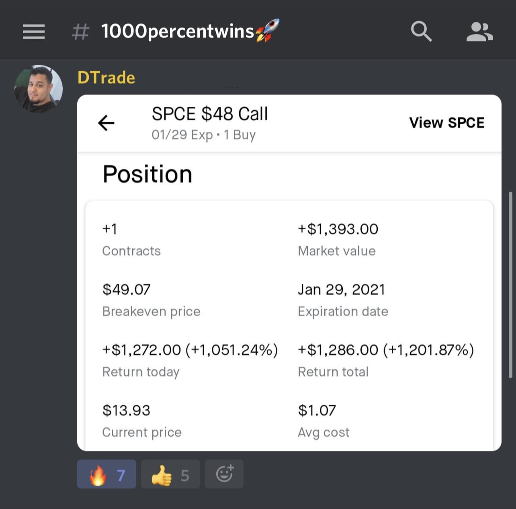
Task: Click the Position heading
Action: pos(147,174)
